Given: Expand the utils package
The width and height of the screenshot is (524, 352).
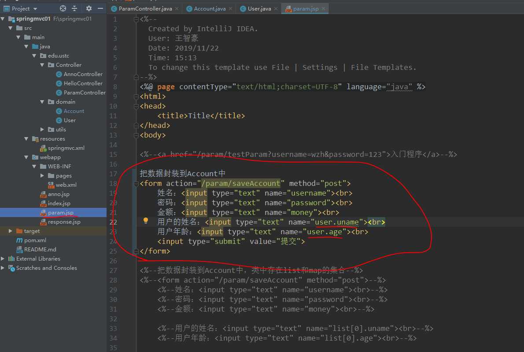Looking at the screenshot, I should tap(42, 130).
